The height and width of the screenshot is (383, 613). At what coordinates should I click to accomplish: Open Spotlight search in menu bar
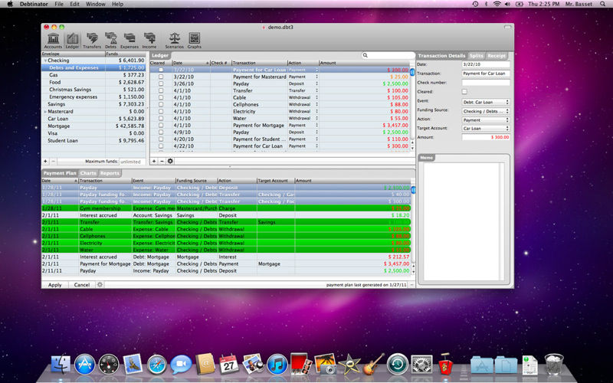[603, 4]
